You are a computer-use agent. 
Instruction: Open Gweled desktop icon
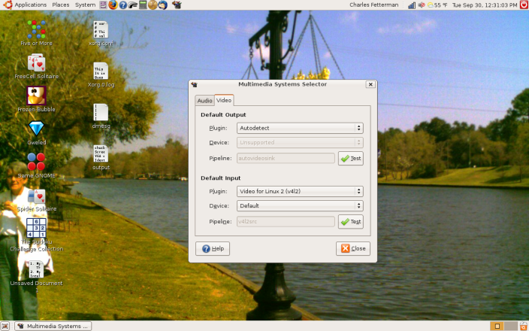36,129
